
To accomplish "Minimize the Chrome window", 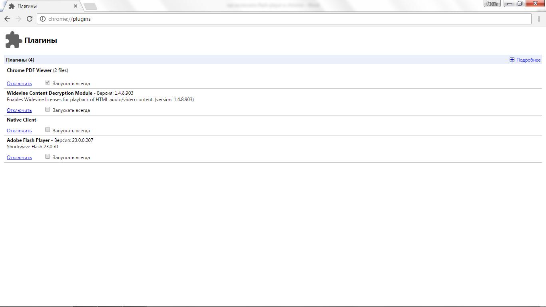I will click(510, 4).
